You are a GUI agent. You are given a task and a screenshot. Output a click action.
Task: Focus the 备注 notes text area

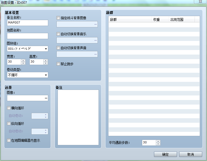(78, 117)
